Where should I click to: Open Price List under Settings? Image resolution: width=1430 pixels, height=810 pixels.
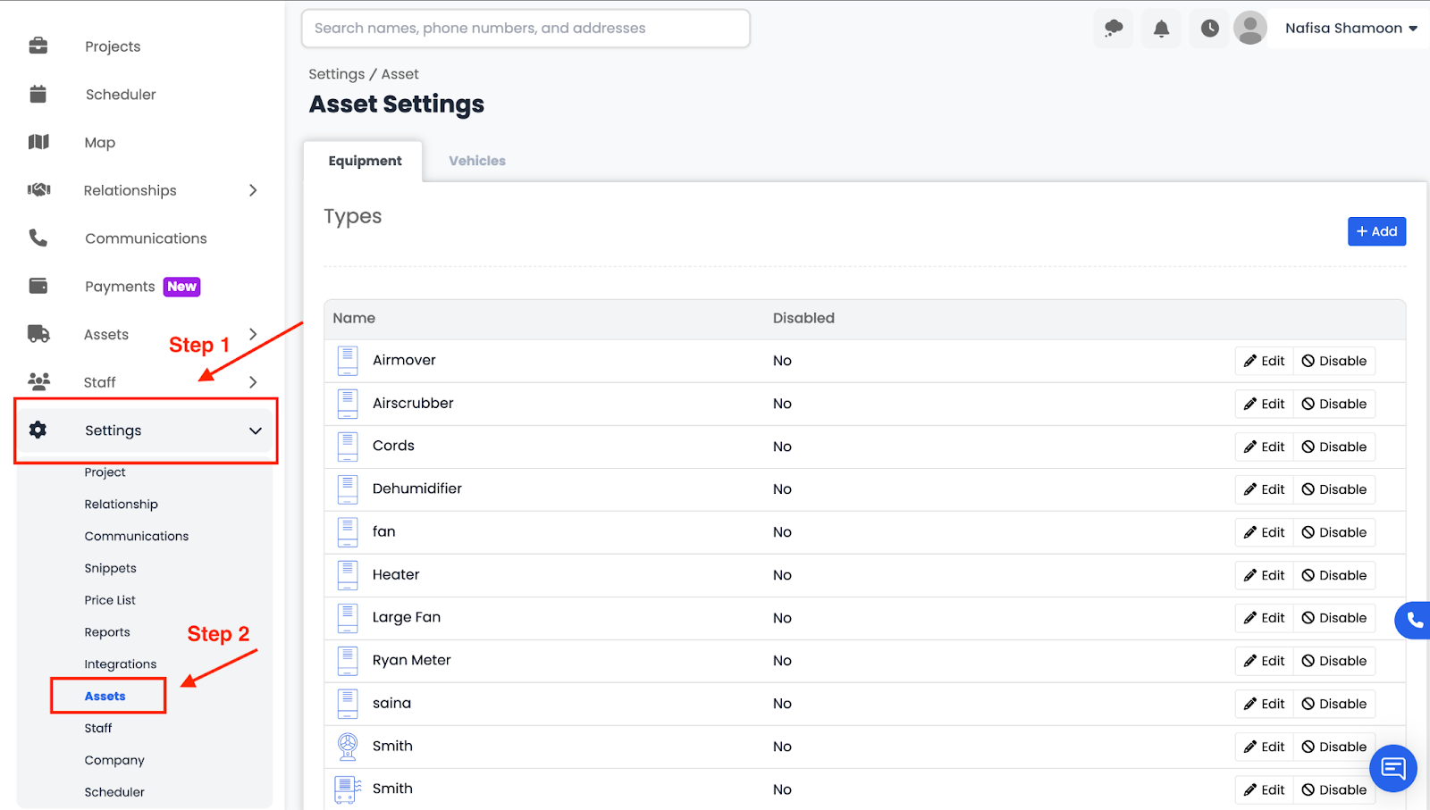(x=110, y=600)
